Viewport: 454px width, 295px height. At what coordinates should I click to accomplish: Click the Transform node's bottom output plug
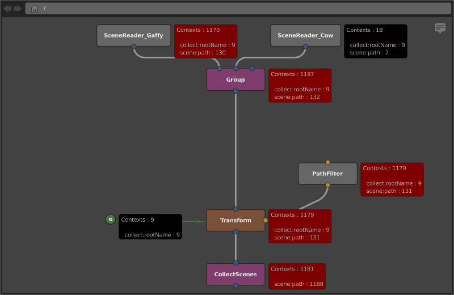pyautogui.click(x=236, y=231)
